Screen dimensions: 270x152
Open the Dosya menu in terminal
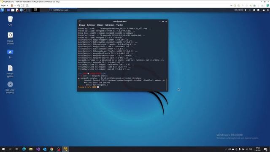coord(82,25)
